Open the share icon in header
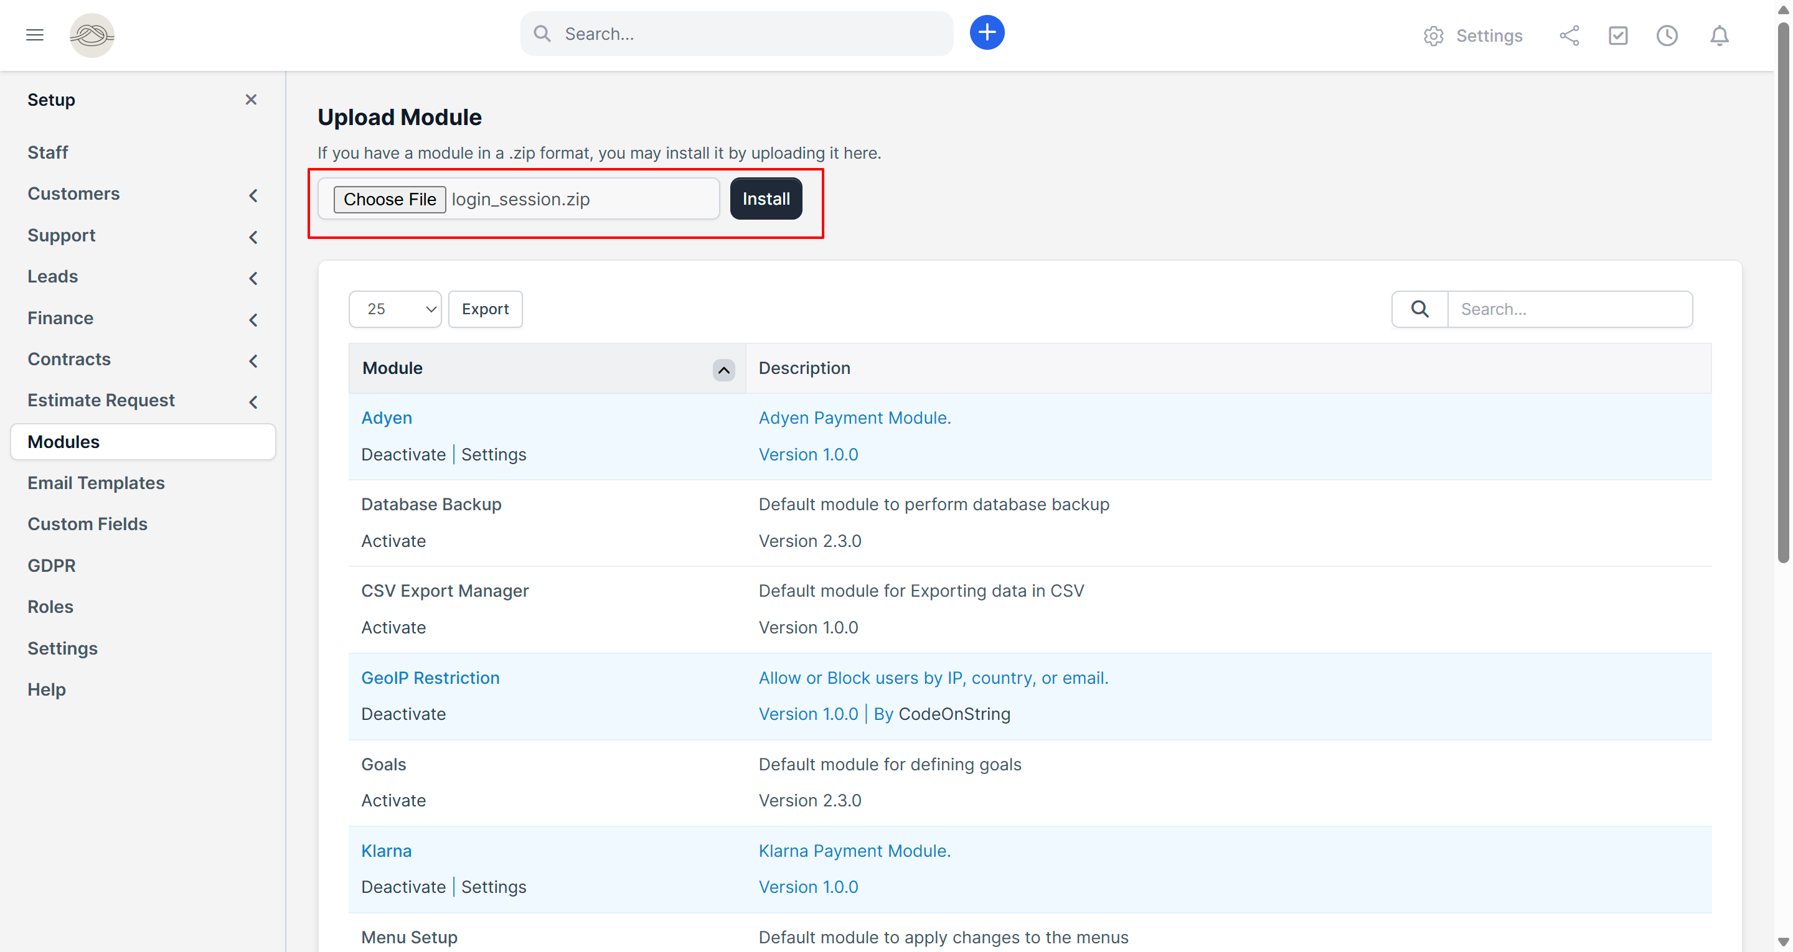 point(1569,35)
